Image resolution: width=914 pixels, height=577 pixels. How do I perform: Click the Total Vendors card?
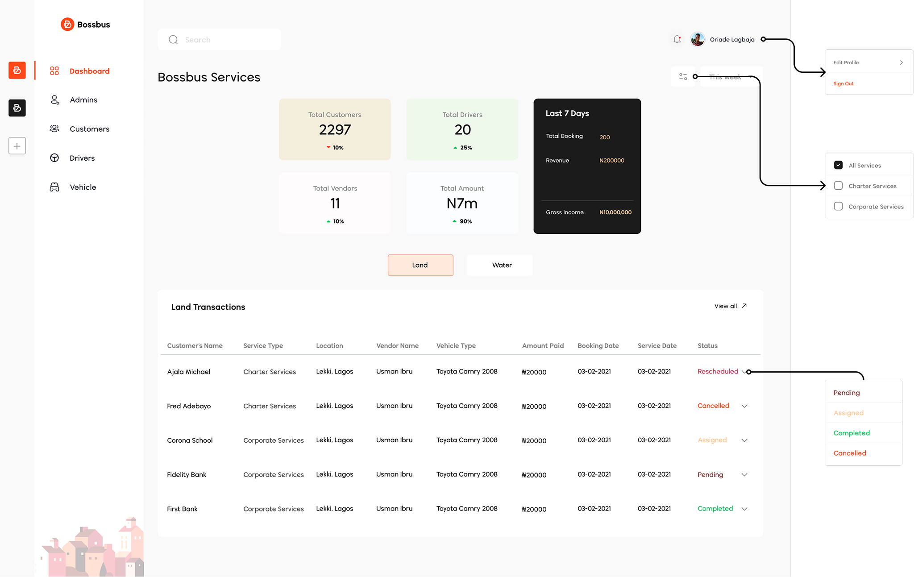tap(335, 203)
